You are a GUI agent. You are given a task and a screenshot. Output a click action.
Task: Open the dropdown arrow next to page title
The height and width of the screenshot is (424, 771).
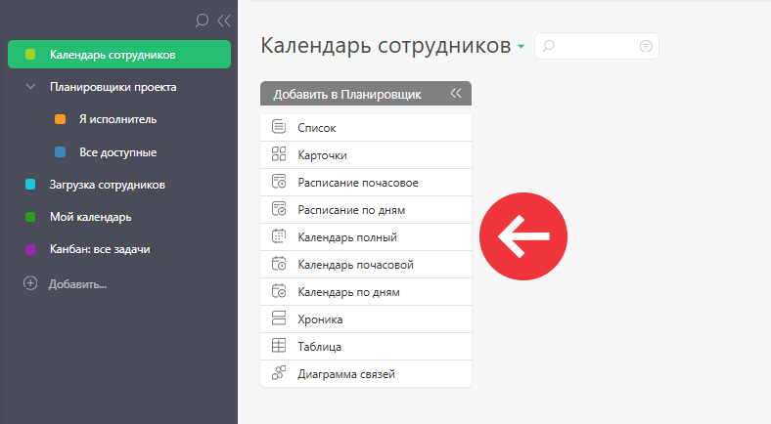[x=521, y=47]
